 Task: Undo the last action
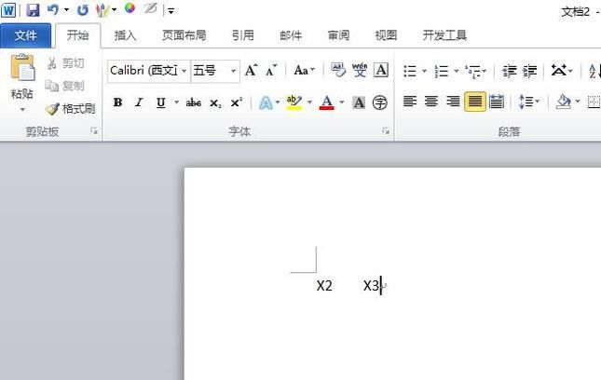pyautogui.click(x=53, y=9)
